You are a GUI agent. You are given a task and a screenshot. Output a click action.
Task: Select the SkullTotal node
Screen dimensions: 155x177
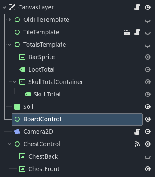coord(47,94)
